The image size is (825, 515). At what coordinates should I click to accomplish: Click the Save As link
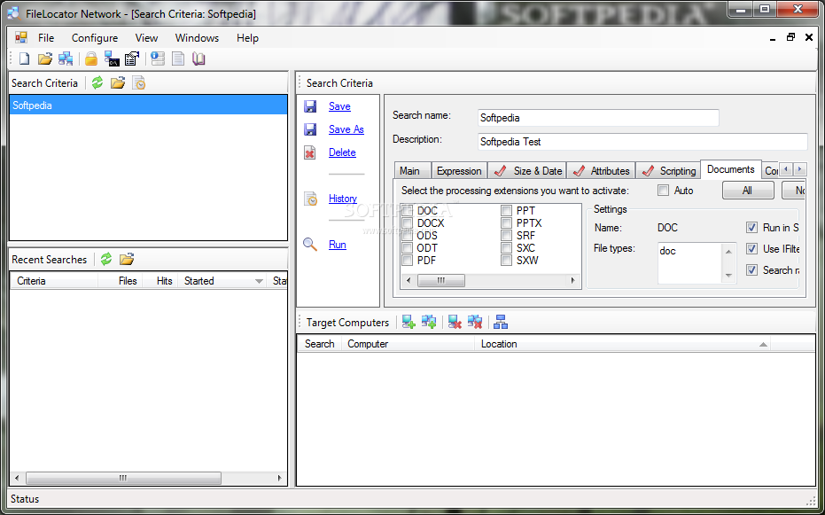(346, 129)
